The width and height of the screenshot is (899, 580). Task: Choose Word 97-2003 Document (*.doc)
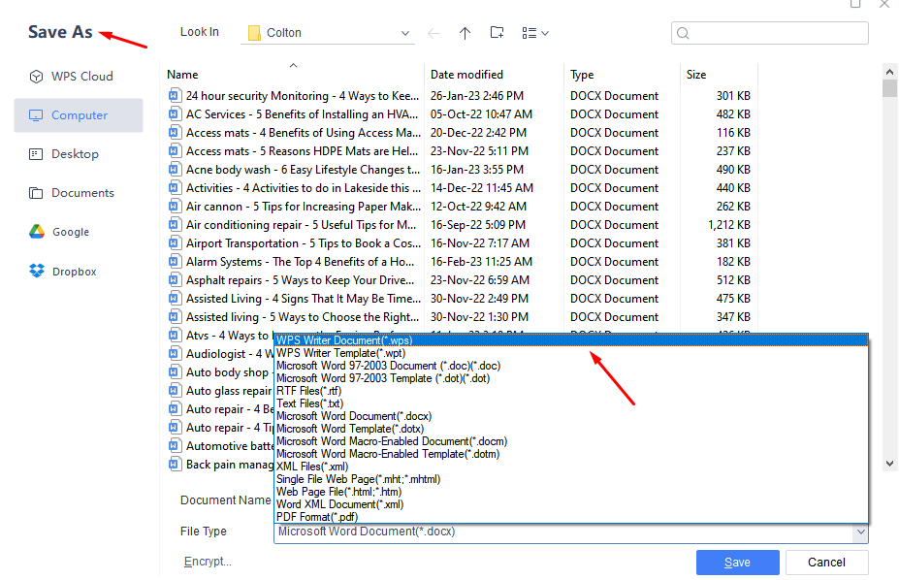point(571,366)
